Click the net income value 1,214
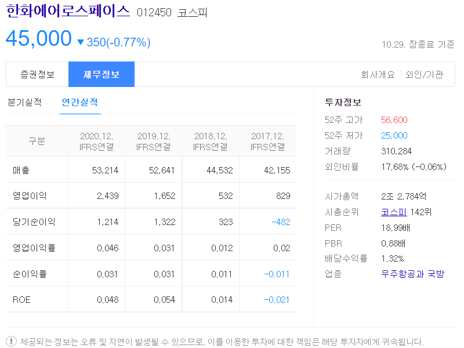The height and width of the screenshot is (348, 464). point(108,222)
